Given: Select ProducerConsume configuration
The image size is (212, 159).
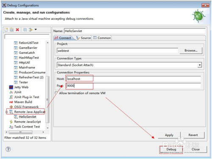Looking at the screenshot, I should [x=32, y=73].
